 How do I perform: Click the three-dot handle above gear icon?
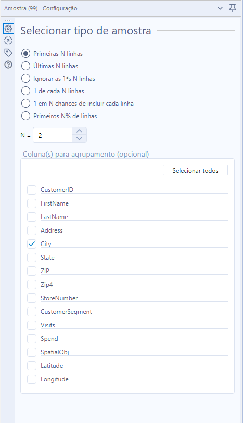click(x=8, y=20)
